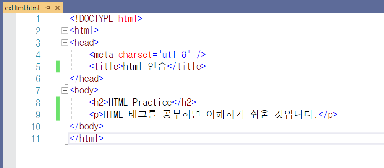Click line number 11 in the gutter
This screenshot has height=168, width=384.
pyautogui.click(x=35, y=138)
